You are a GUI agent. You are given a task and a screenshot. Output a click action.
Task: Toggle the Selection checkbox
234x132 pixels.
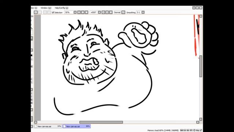(x=53, y=12)
